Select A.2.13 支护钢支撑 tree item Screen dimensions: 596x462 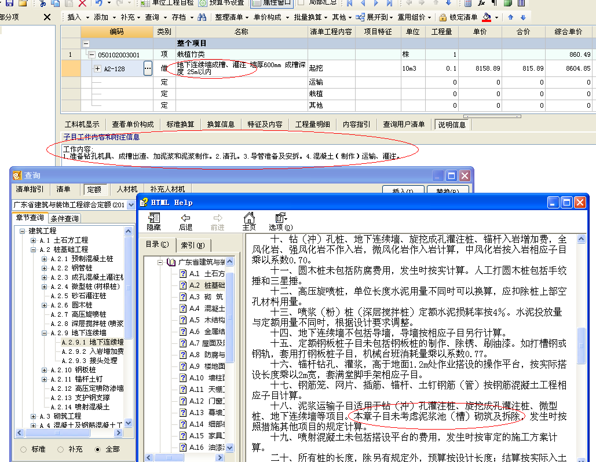click(80, 398)
